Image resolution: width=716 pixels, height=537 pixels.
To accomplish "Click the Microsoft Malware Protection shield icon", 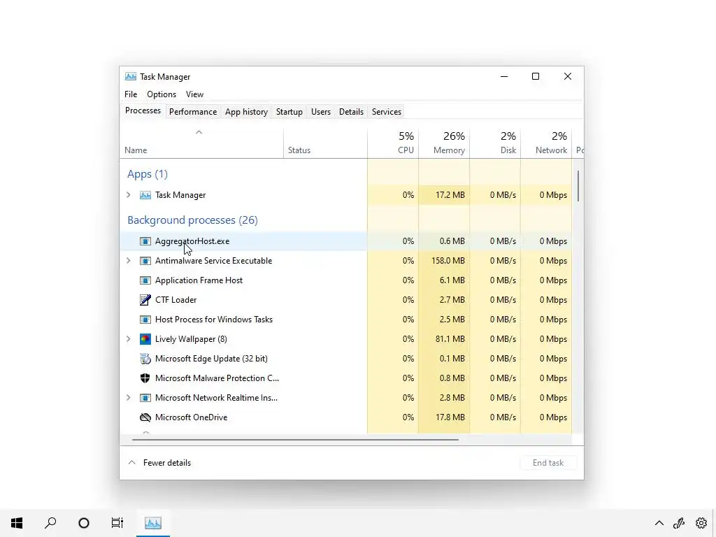I will pos(145,378).
